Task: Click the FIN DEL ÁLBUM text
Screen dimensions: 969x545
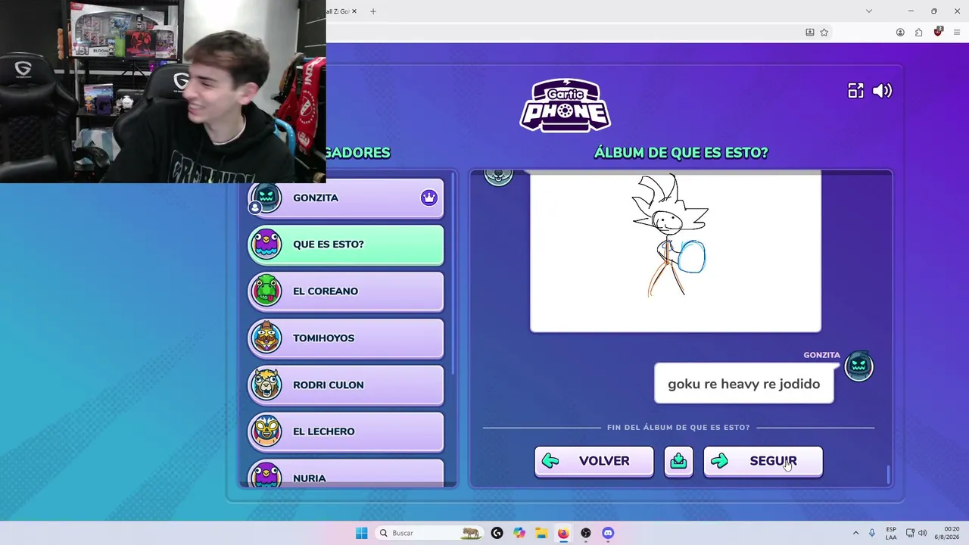Action: [x=678, y=428]
